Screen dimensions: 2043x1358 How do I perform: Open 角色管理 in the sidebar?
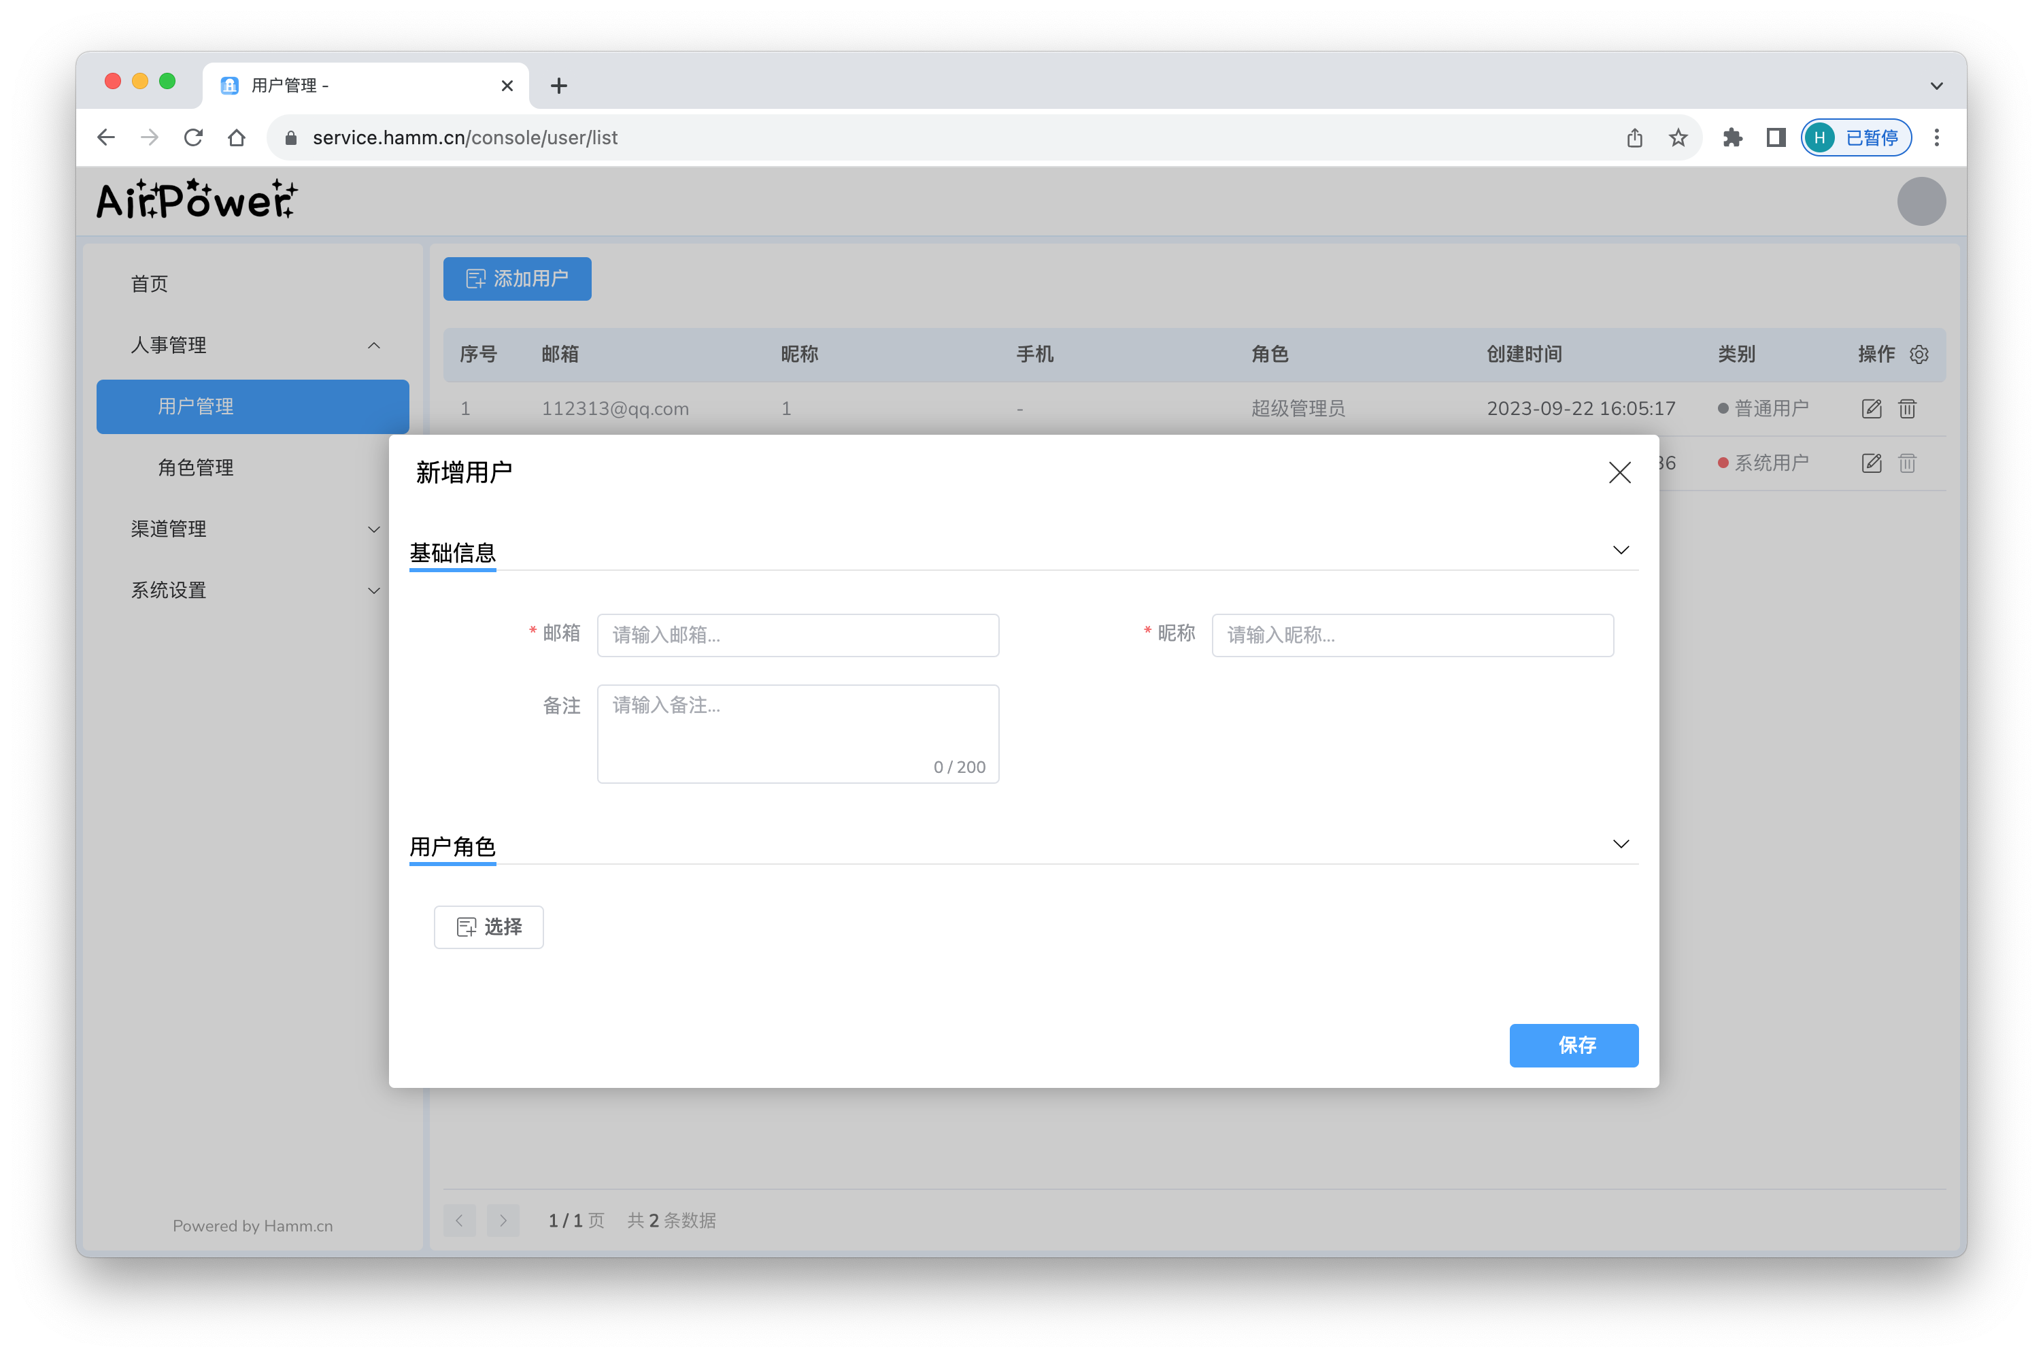(x=196, y=467)
